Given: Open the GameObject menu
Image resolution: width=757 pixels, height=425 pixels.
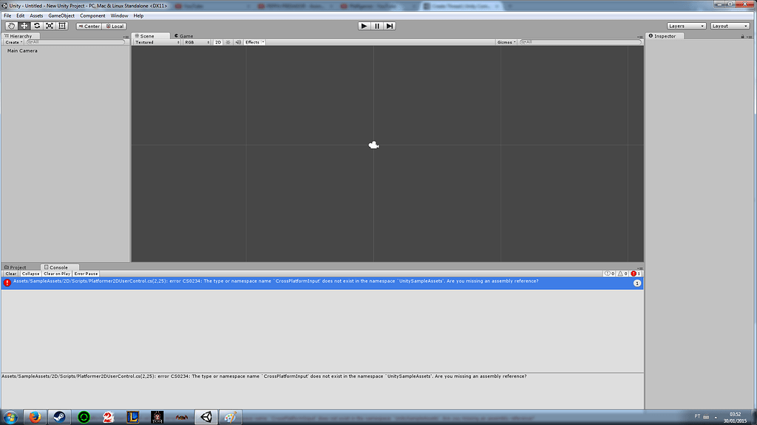Looking at the screenshot, I should [60, 15].
